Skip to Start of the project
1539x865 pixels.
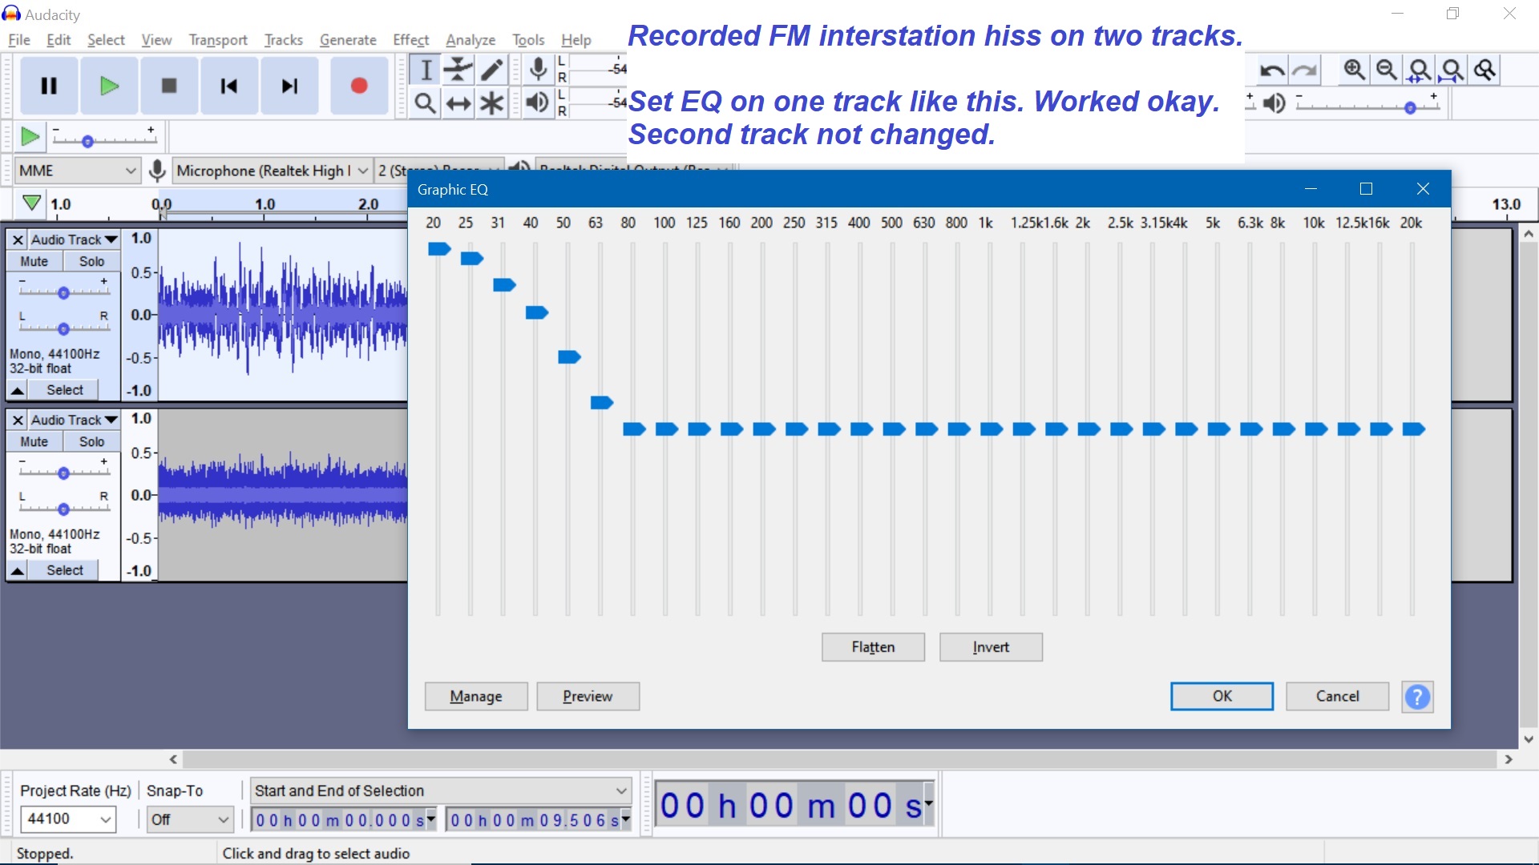(229, 86)
